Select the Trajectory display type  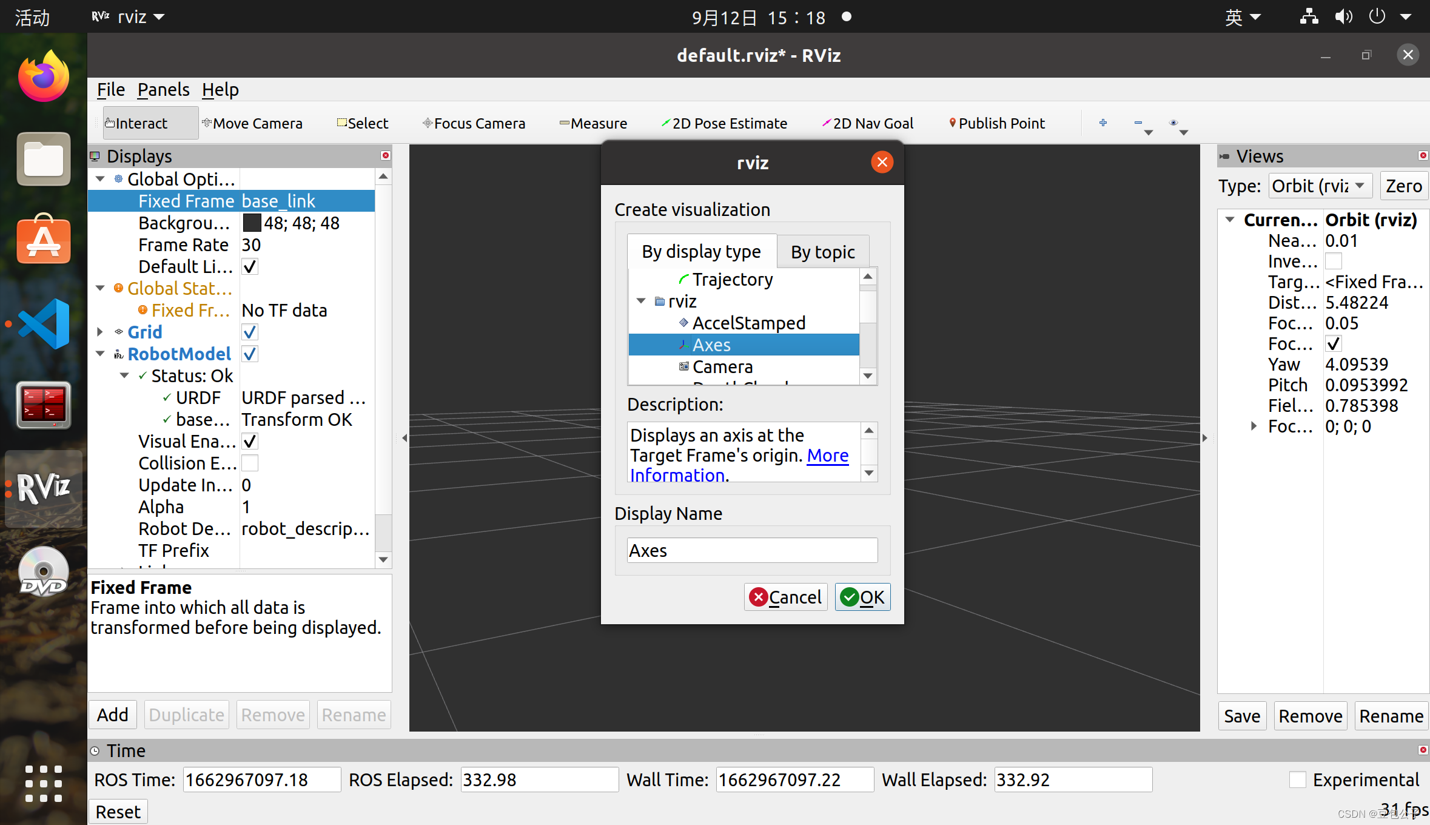click(732, 279)
